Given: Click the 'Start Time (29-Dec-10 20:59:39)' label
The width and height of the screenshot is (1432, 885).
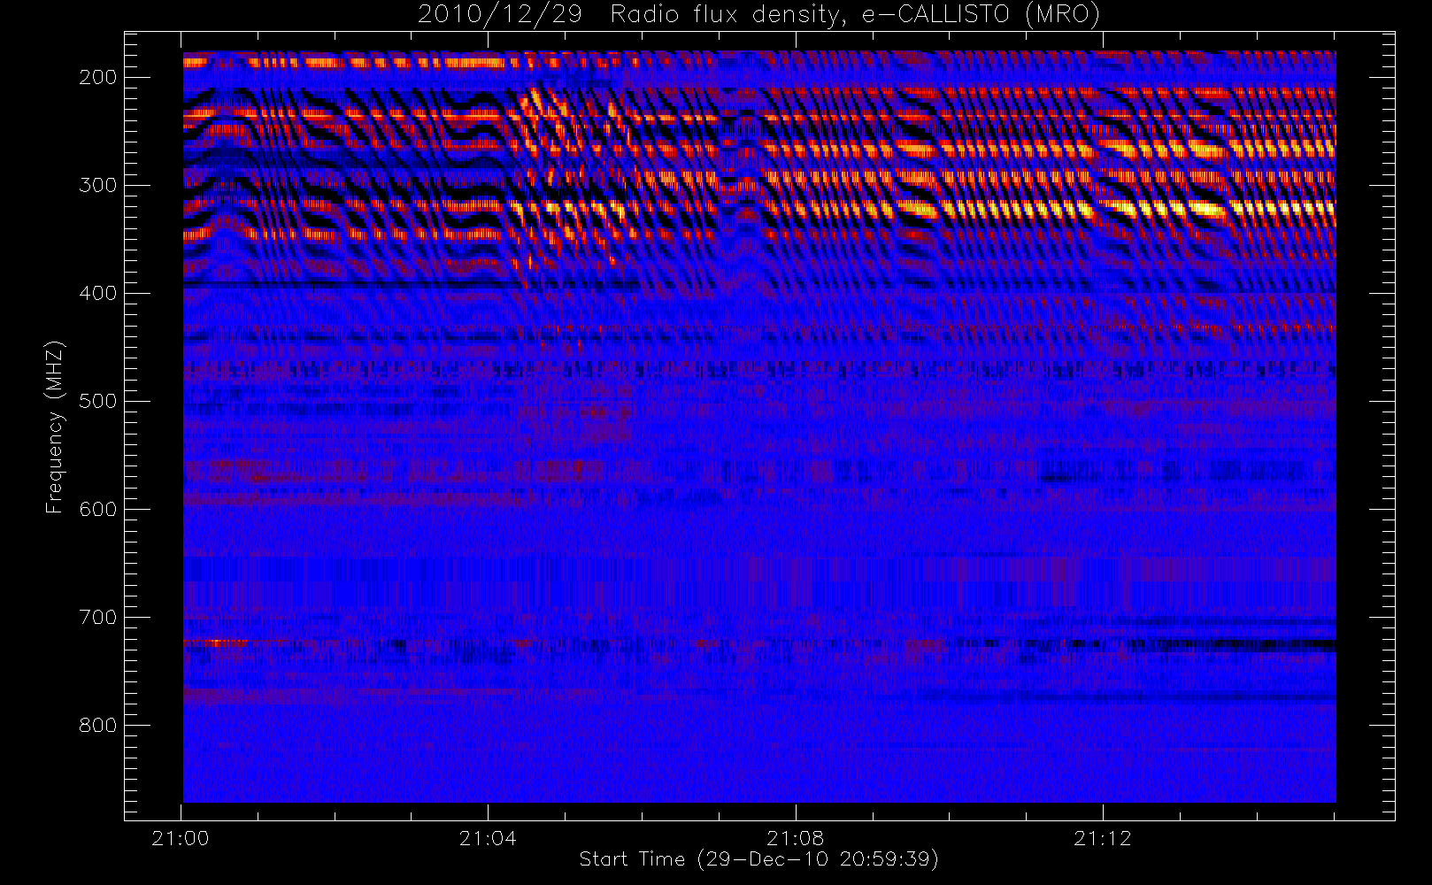Looking at the screenshot, I should (758, 859).
